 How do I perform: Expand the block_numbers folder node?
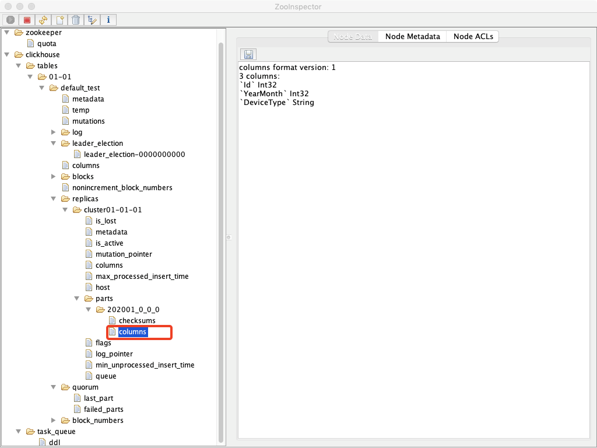53,420
